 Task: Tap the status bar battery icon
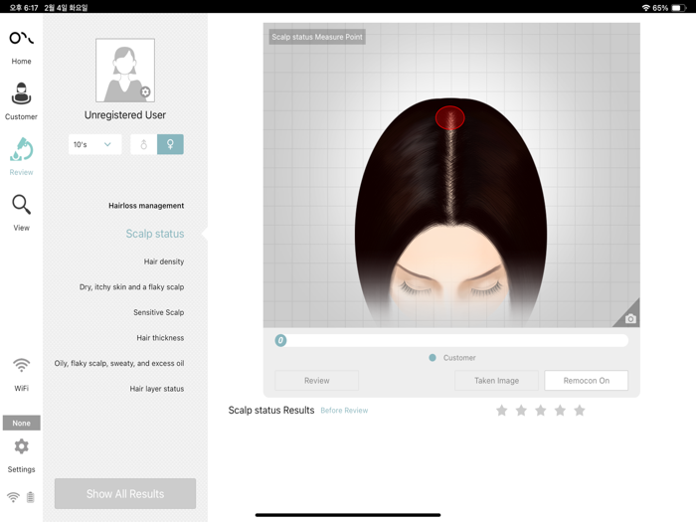click(x=679, y=8)
